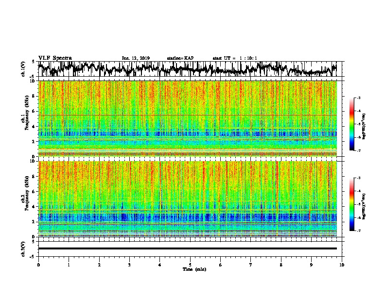Viewport: 385px width, 297px height.
Task: Click the time axis tick label "5"
Action: point(190,265)
